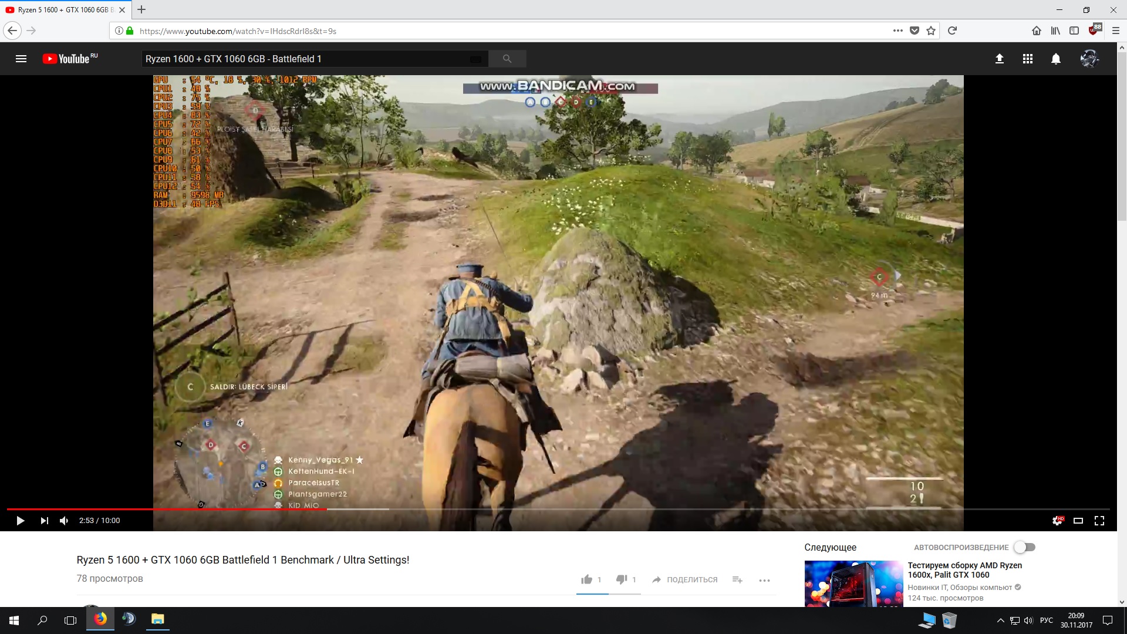Screen dimensions: 1127x634
Task: Play the paused video
Action: (x=20, y=521)
